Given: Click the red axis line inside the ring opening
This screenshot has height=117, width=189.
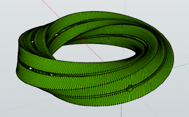Looking at the screenshot, I should [90, 49].
